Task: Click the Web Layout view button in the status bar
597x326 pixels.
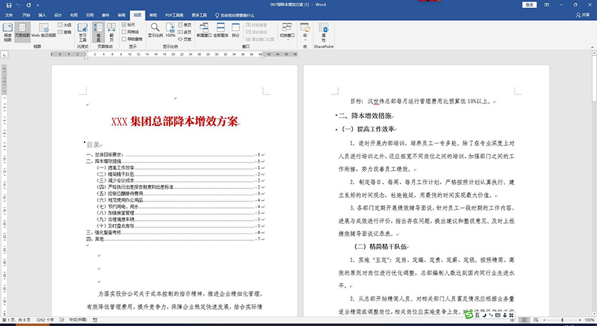Action: 536,320
